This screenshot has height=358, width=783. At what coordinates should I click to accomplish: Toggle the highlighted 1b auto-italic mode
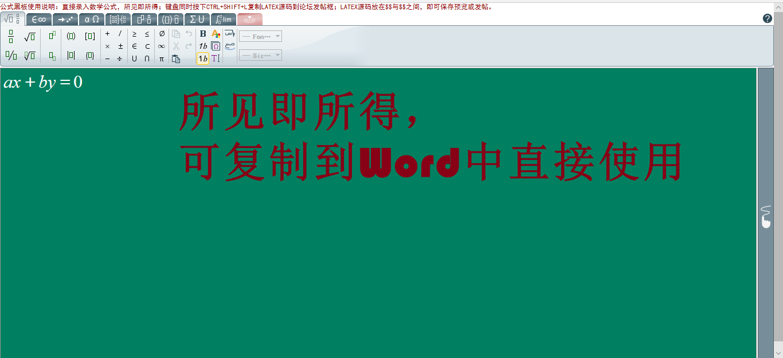203,59
